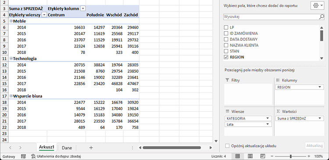Select the Suma z SPRZEDAŻ cell
Image resolution: width=329 pixels, height=160 pixels.
(x=28, y=9)
